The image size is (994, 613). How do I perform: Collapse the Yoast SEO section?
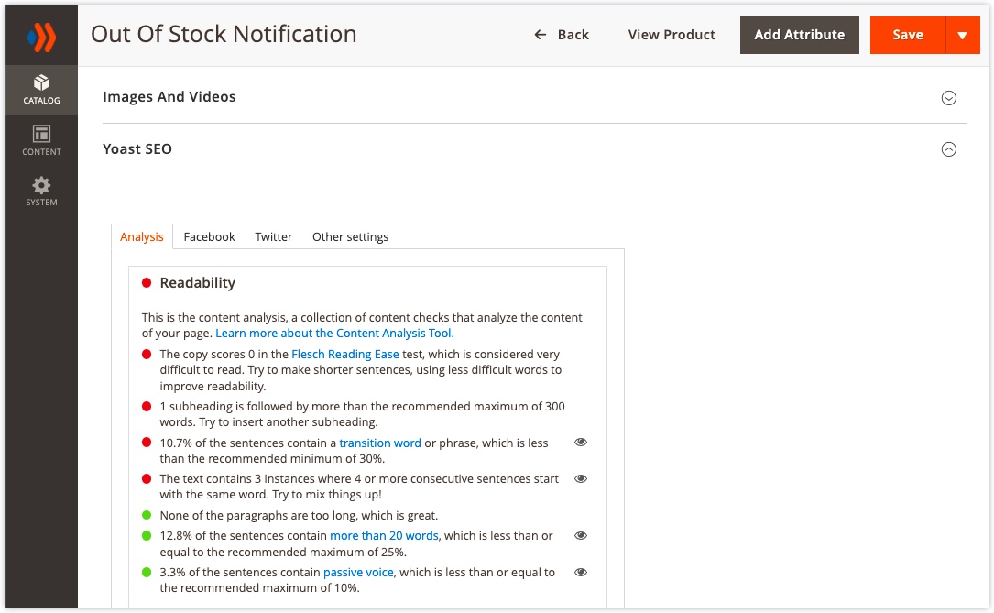click(949, 149)
